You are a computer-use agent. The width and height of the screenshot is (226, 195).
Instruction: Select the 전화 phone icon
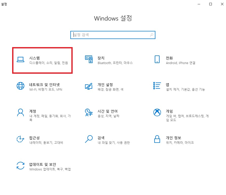pos(157,59)
